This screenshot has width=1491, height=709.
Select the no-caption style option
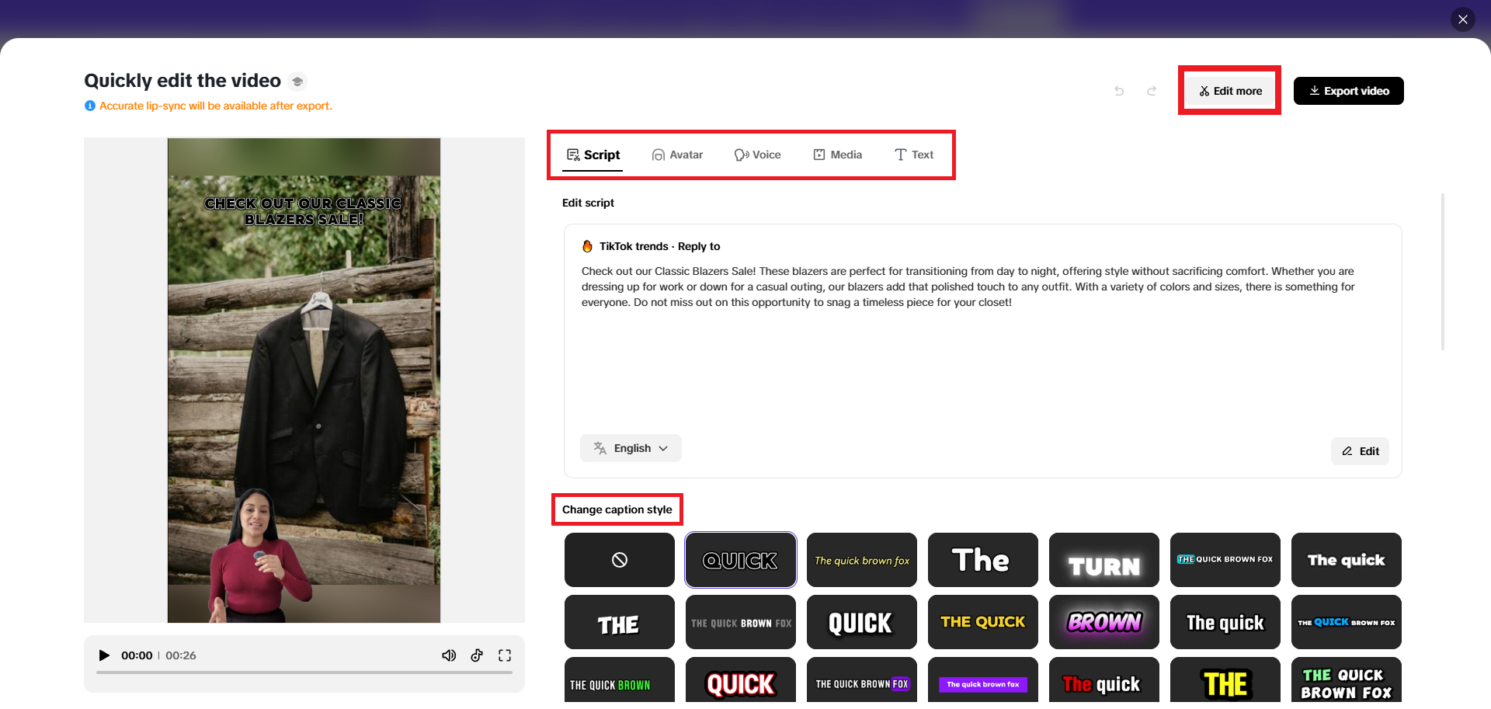pyautogui.click(x=619, y=559)
